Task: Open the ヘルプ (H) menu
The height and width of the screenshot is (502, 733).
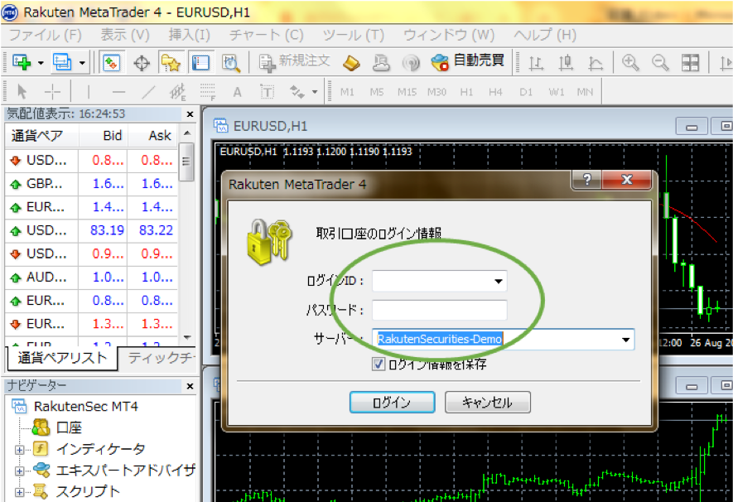Action: pyautogui.click(x=545, y=35)
